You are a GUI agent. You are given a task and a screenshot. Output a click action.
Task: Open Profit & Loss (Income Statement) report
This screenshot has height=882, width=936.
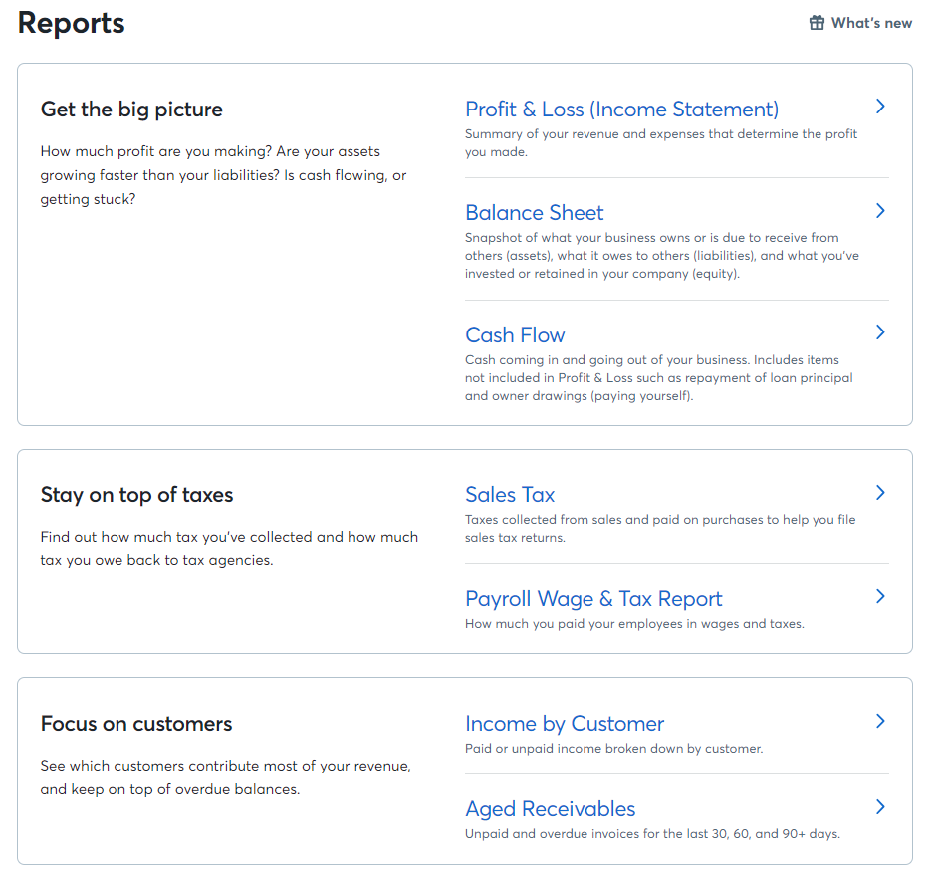pyautogui.click(x=621, y=110)
